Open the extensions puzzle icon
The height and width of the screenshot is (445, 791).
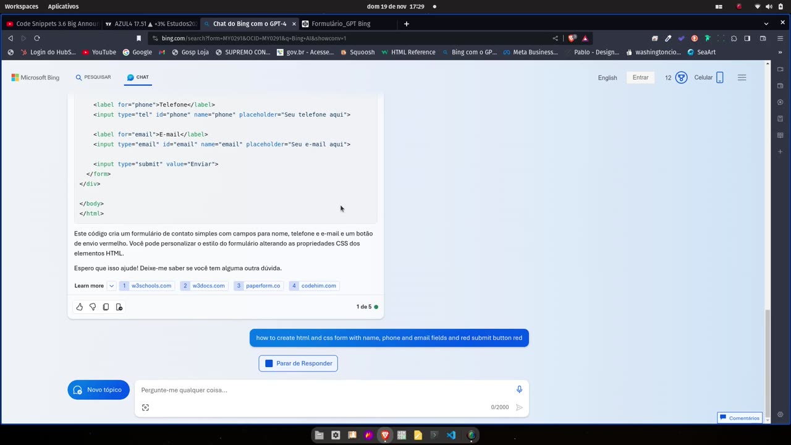coord(734,38)
